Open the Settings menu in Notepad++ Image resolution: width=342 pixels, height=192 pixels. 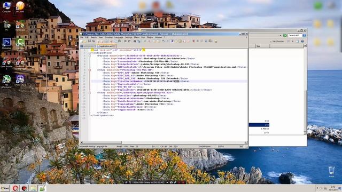(128, 37)
